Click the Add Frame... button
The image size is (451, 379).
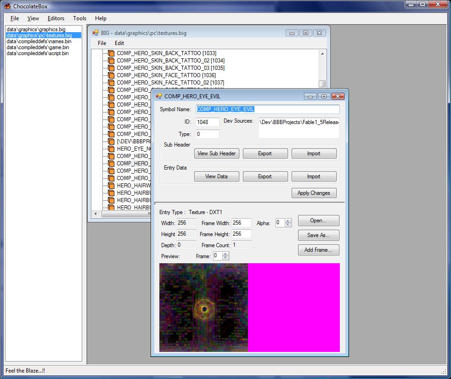coord(318,250)
